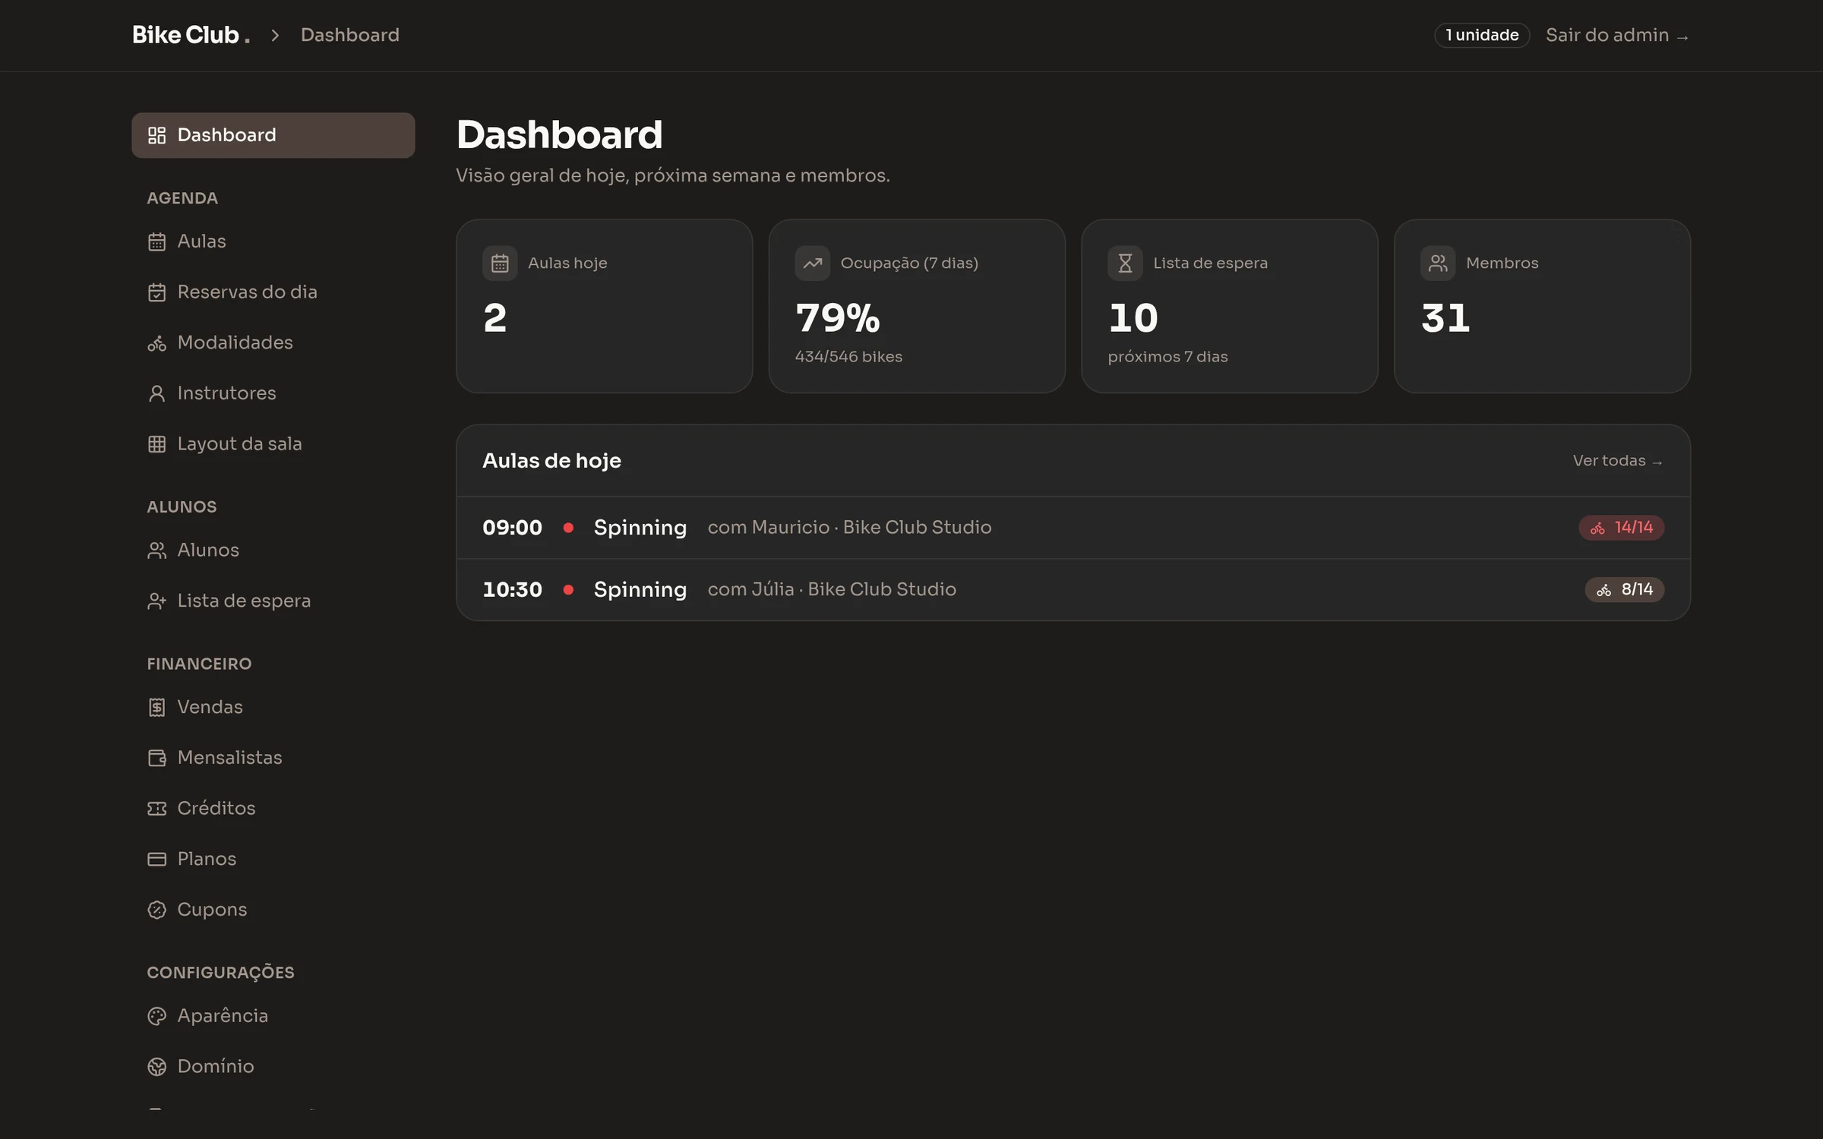Click the Bike Club logo link
This screenshot has height=1139, width=1823.
pos(191,35)
